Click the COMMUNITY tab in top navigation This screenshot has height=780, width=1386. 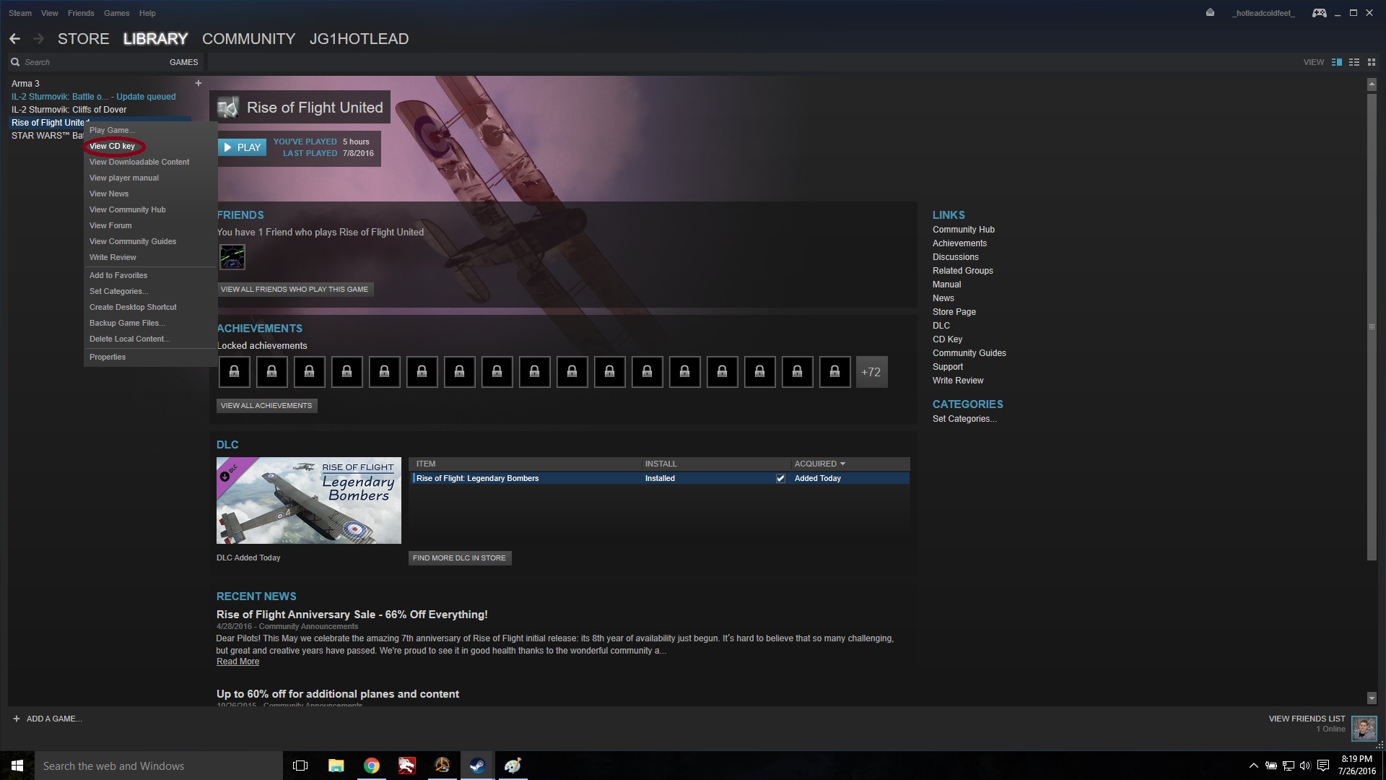[248, 38]
